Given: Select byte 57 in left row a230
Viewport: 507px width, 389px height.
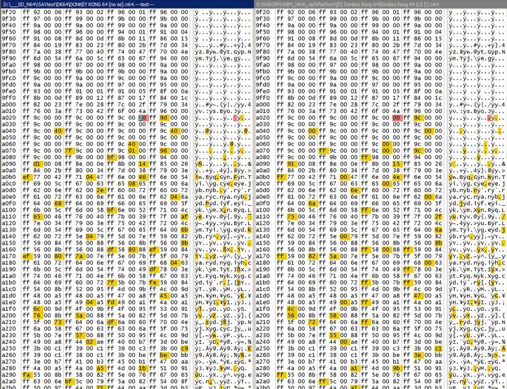Looking at the screenshot, I should (79, 336).
